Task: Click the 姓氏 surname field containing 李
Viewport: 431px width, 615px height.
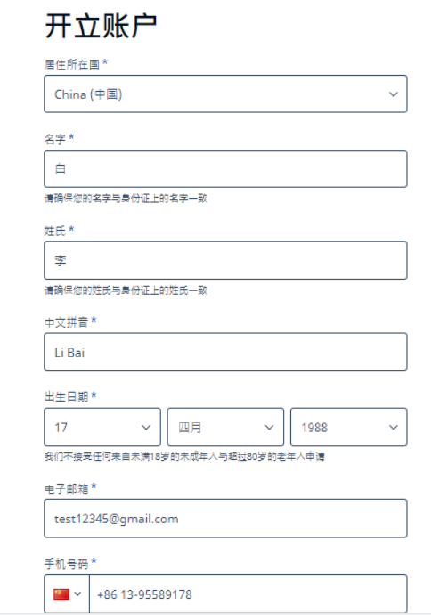Action: click(x=225, y=260)
